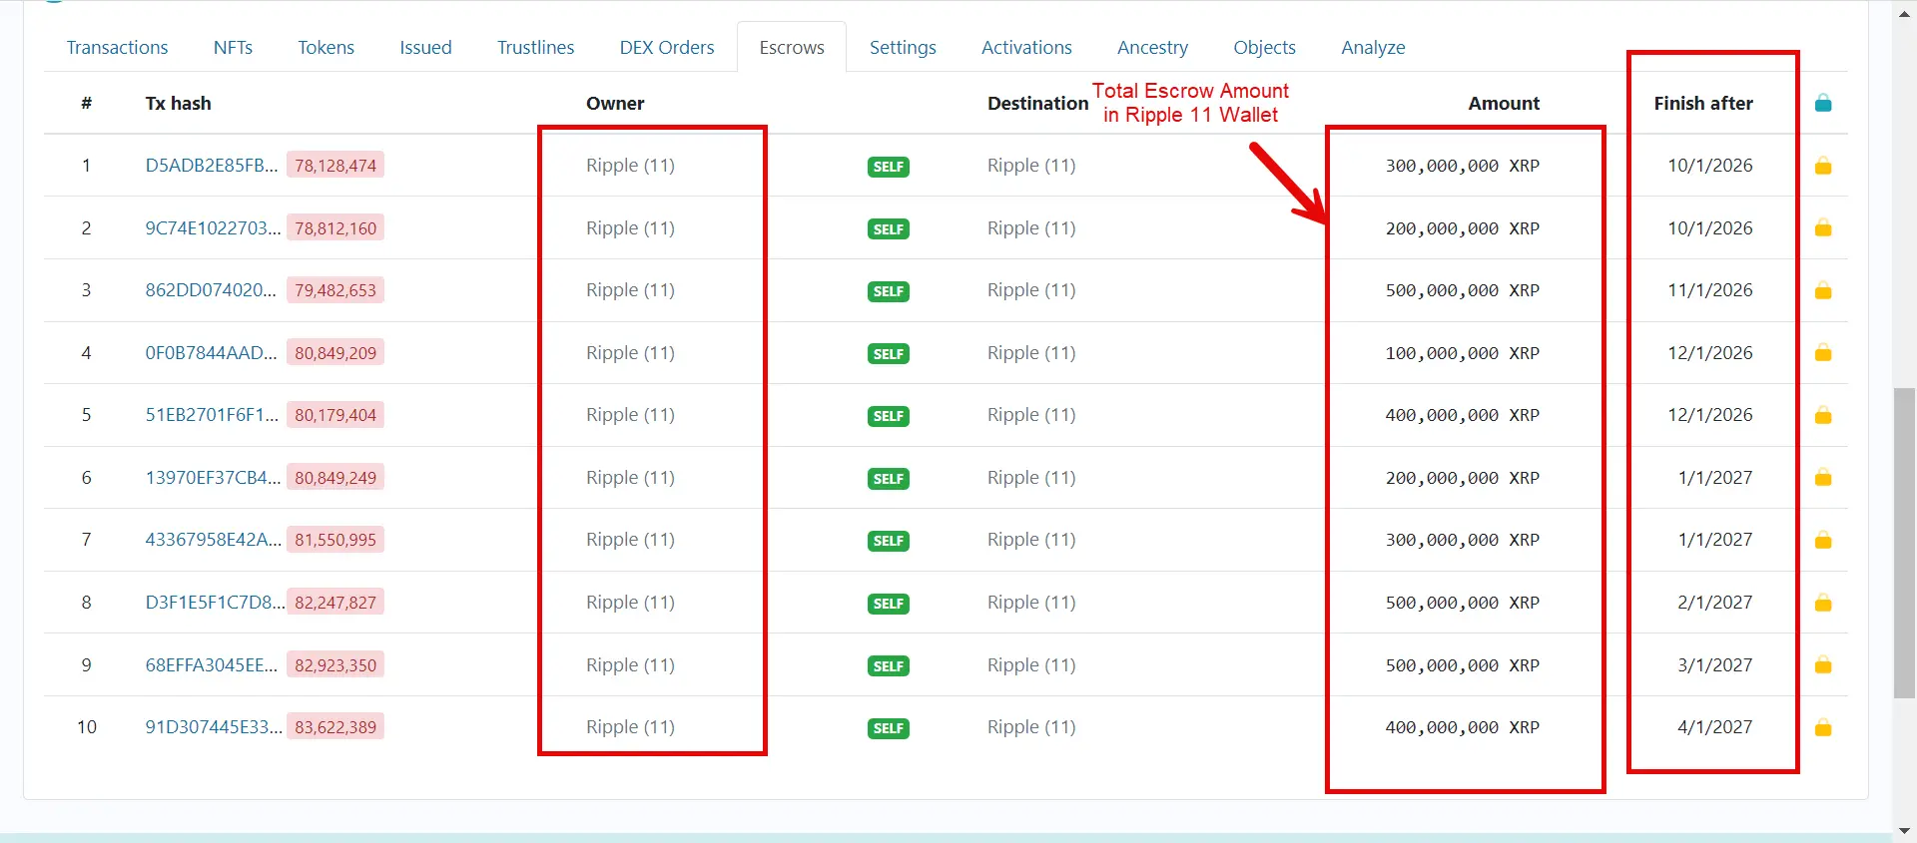Click lock icon for 862DD074020 row
This screenshot has width=1917, height=843.
pos(1823,290)
